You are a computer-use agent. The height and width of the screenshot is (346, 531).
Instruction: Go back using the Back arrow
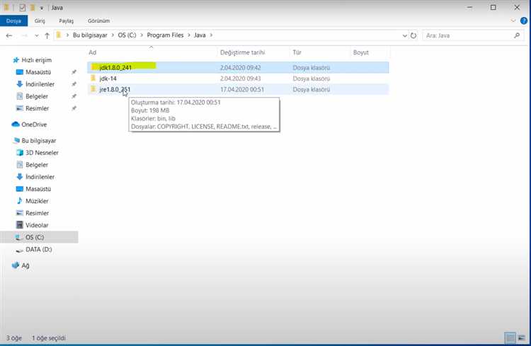click(9, 35)
